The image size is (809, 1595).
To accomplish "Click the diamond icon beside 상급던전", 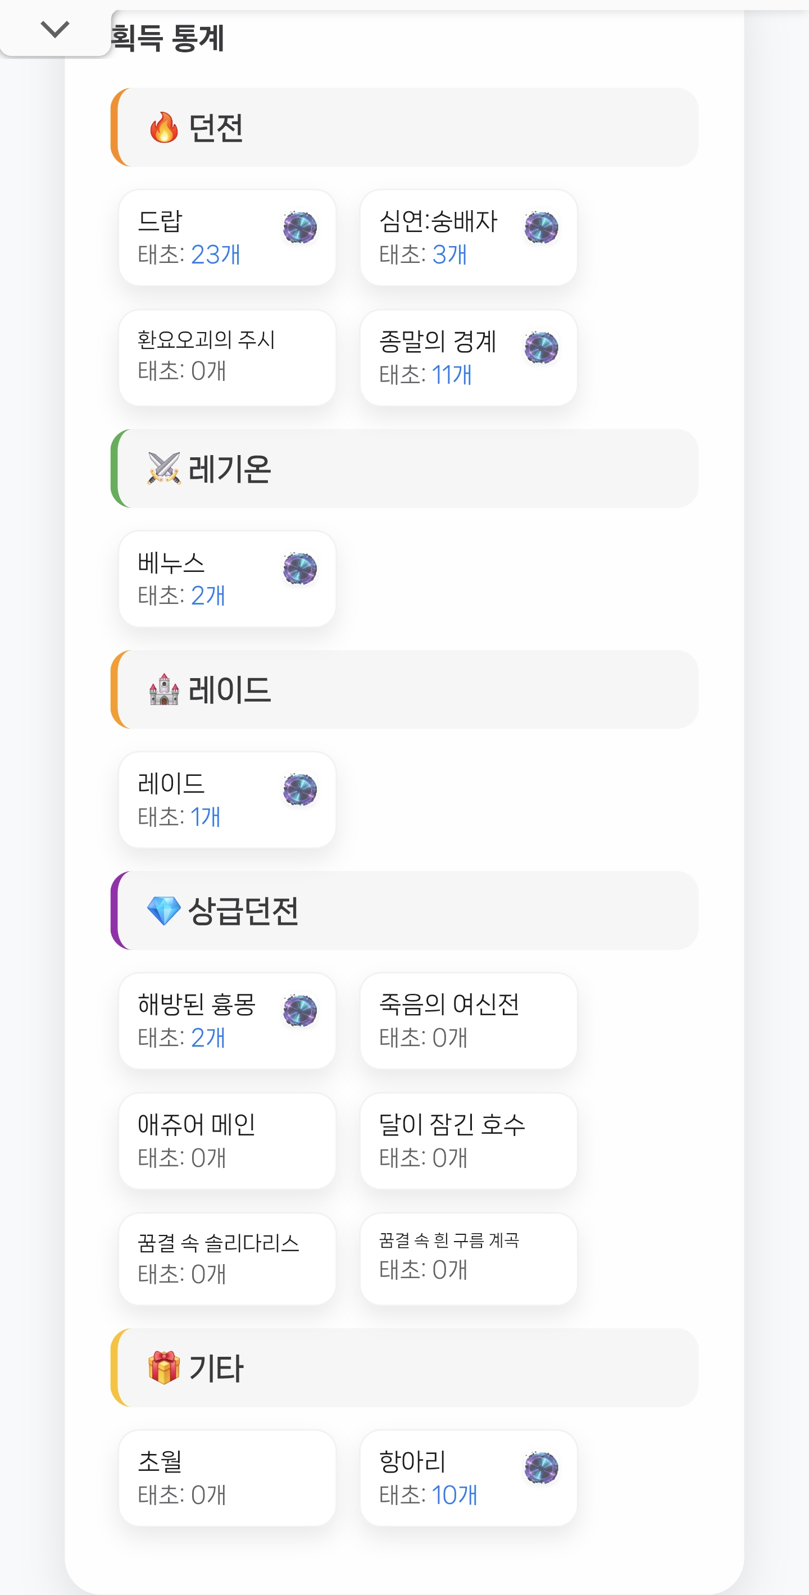I will 164,911.
